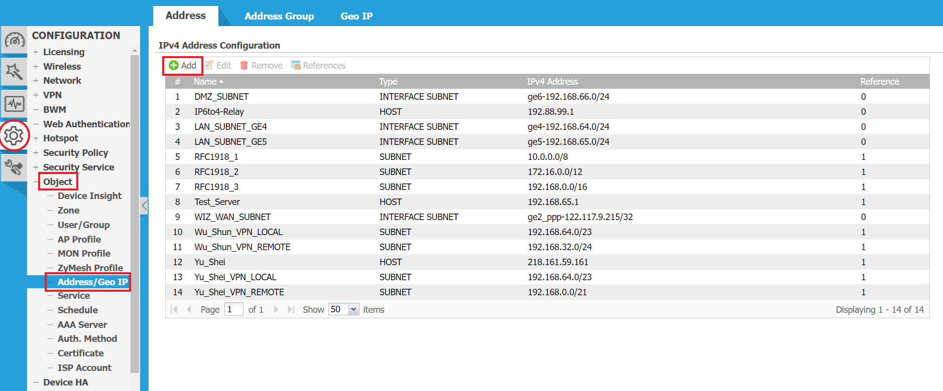
Task: Open the Web Authentication menu item
Action: click(x=86, y=124)
